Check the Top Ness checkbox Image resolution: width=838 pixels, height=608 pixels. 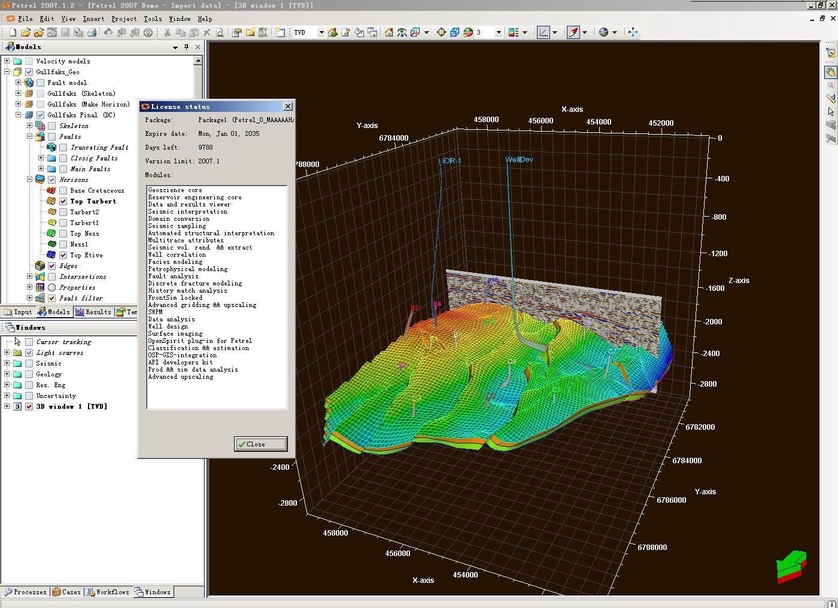(x=63, y=233)
